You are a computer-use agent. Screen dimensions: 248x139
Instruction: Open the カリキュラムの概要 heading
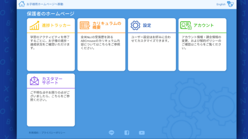[x=107, y=25]
